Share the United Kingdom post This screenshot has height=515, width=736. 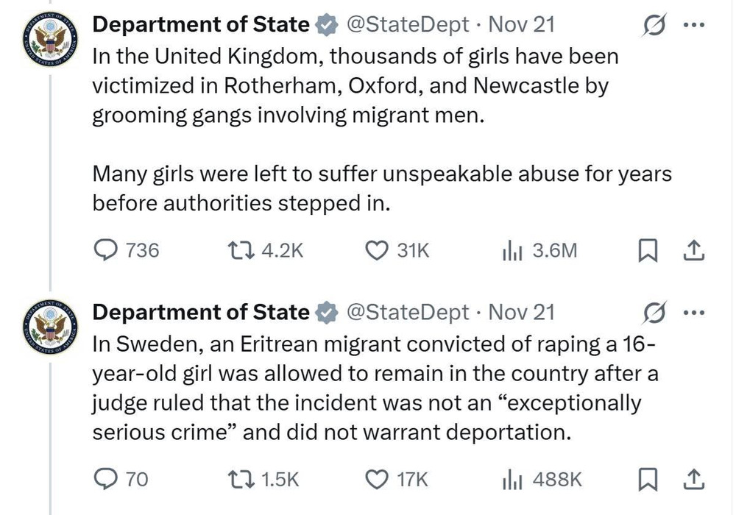[693, 250]
